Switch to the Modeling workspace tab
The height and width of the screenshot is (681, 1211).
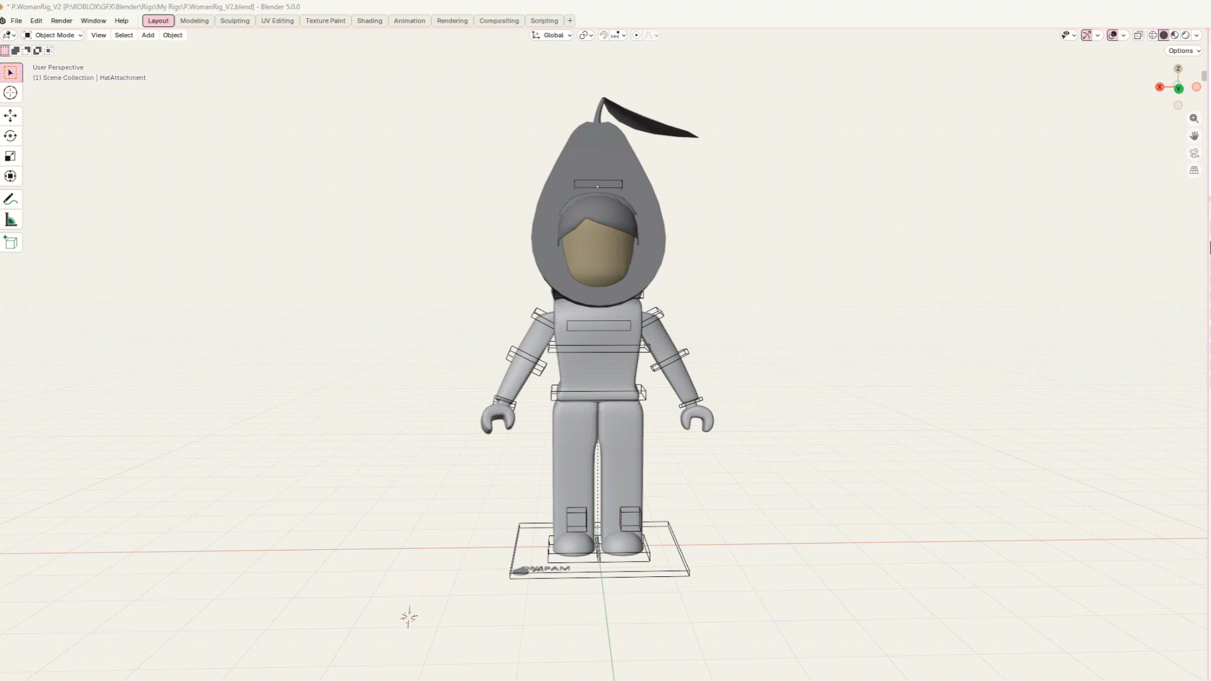(x=194, y=21)
